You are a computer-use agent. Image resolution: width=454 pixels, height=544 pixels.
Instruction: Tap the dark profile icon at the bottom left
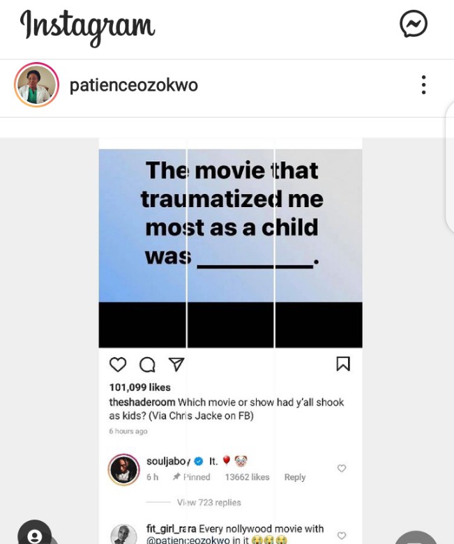pos(35,534)
